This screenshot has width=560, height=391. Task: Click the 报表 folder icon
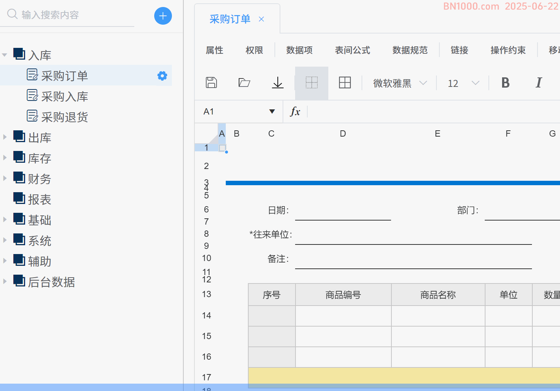tap(19, 198)
